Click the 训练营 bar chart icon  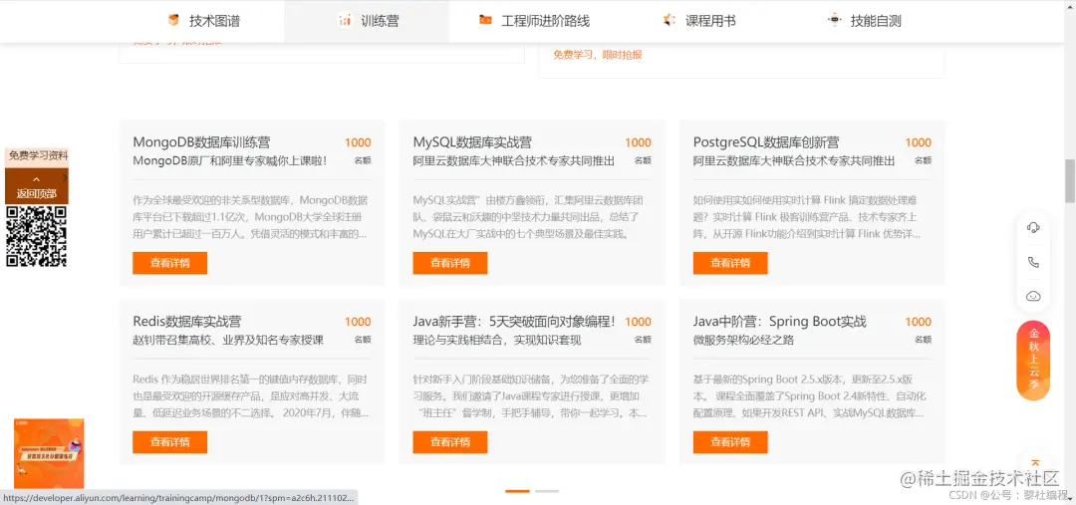[x=345, y=21]
